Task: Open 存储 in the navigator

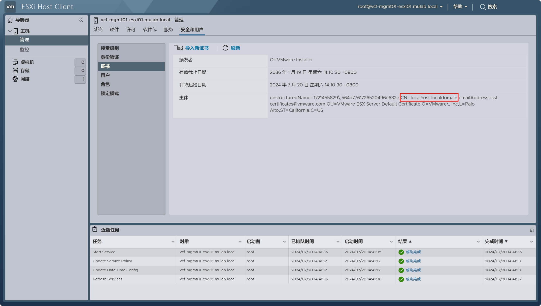Action: pos(25,71)
